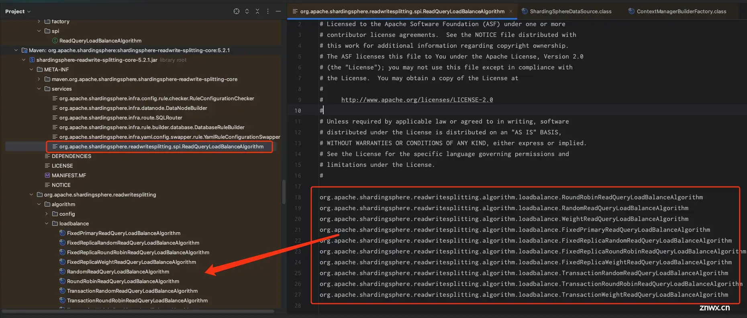Click the RoundRobinReadQueryLoadBalanceAlgorithm line in editor
This screenshot has width=747, height=318.
click(x=511, y=197)
